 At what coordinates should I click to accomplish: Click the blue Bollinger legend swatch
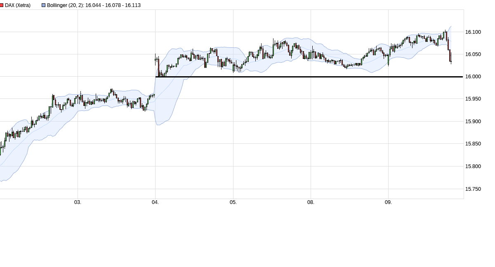click(x=44, y=5)
